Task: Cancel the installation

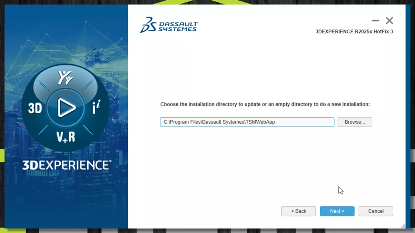Action: click(x=376, y=211)
